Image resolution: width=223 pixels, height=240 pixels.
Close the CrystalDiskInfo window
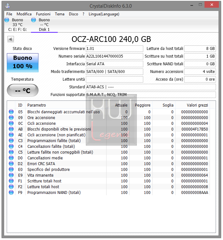pyautogui.click(x=212, y=4)
